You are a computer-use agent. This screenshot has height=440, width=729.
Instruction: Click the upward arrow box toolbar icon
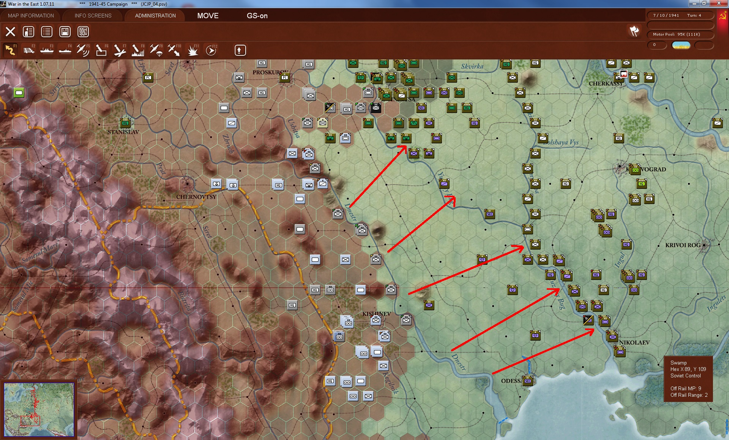click(x=240, y=50)
